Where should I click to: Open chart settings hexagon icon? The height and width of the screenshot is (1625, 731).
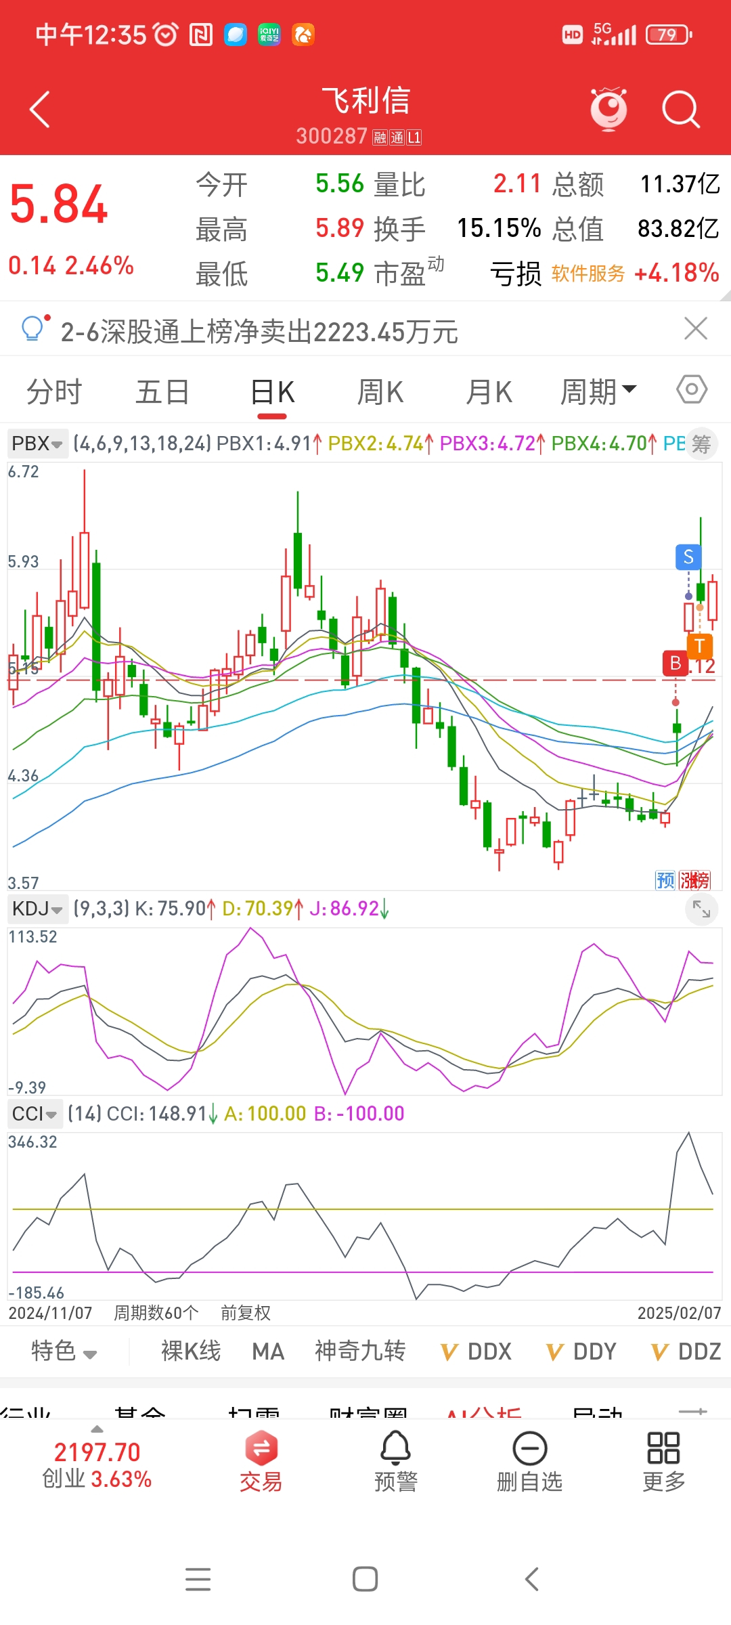[692, 389]
